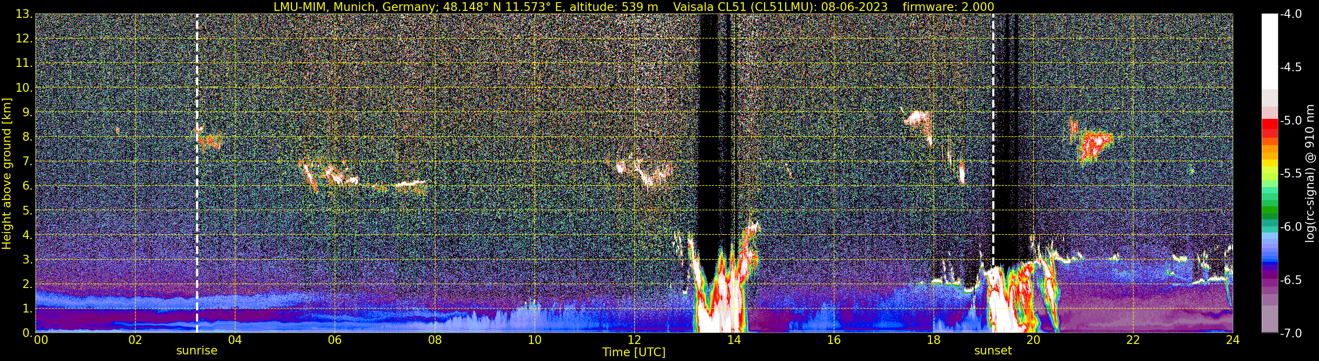
Task: Click the time axis tick '10'
Action: [535, 340]
